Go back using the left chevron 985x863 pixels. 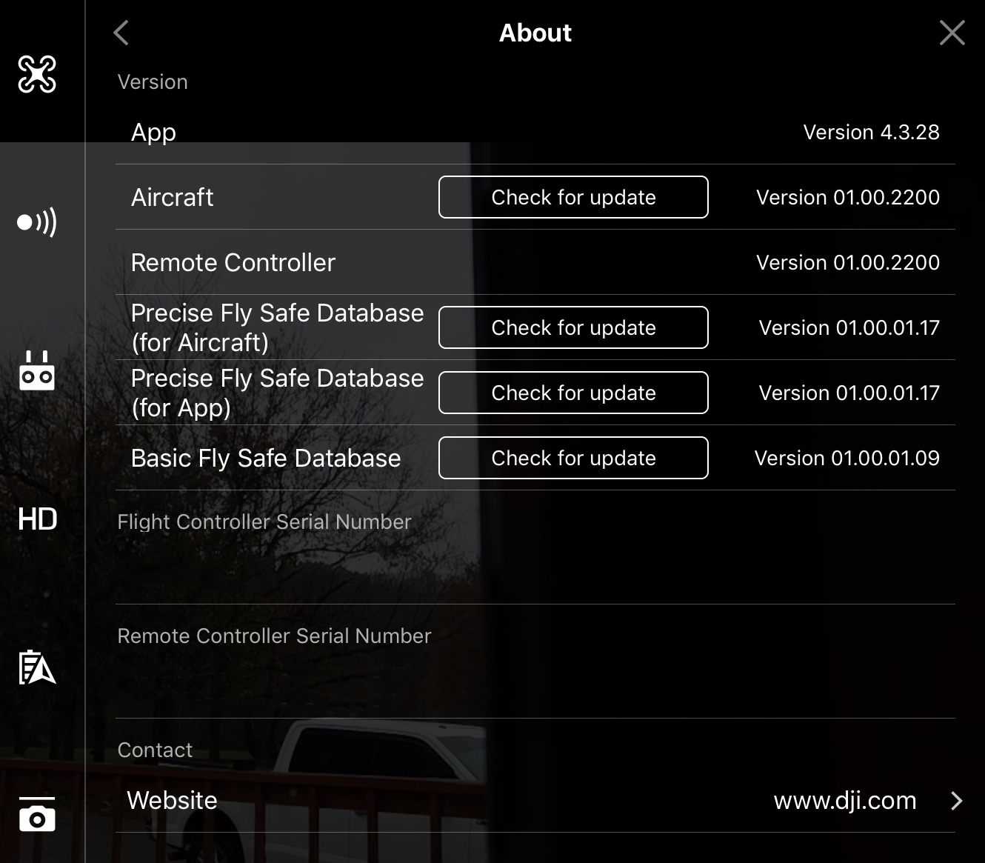(121, 33)
